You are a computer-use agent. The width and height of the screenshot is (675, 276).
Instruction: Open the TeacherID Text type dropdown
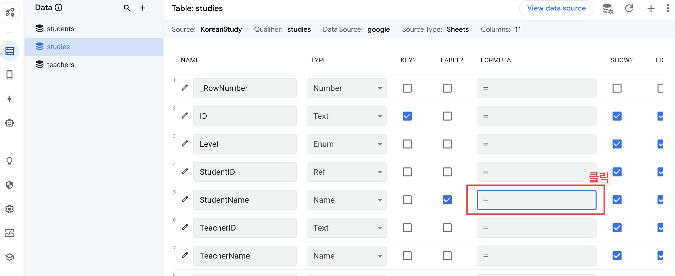(x=346, y=228)
